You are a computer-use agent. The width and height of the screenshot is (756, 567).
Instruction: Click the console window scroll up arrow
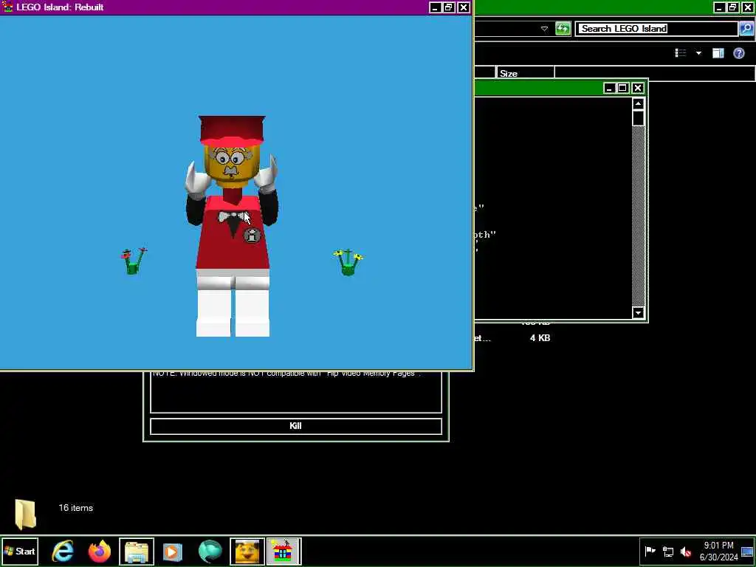coord(638,104)
